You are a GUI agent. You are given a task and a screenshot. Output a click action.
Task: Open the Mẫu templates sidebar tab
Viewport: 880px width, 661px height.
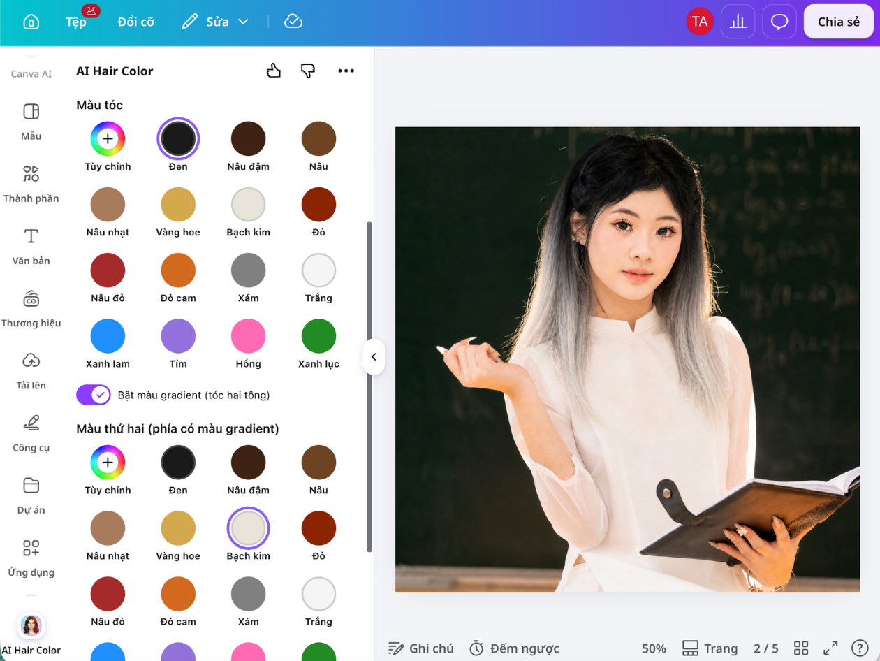[31, 122]
